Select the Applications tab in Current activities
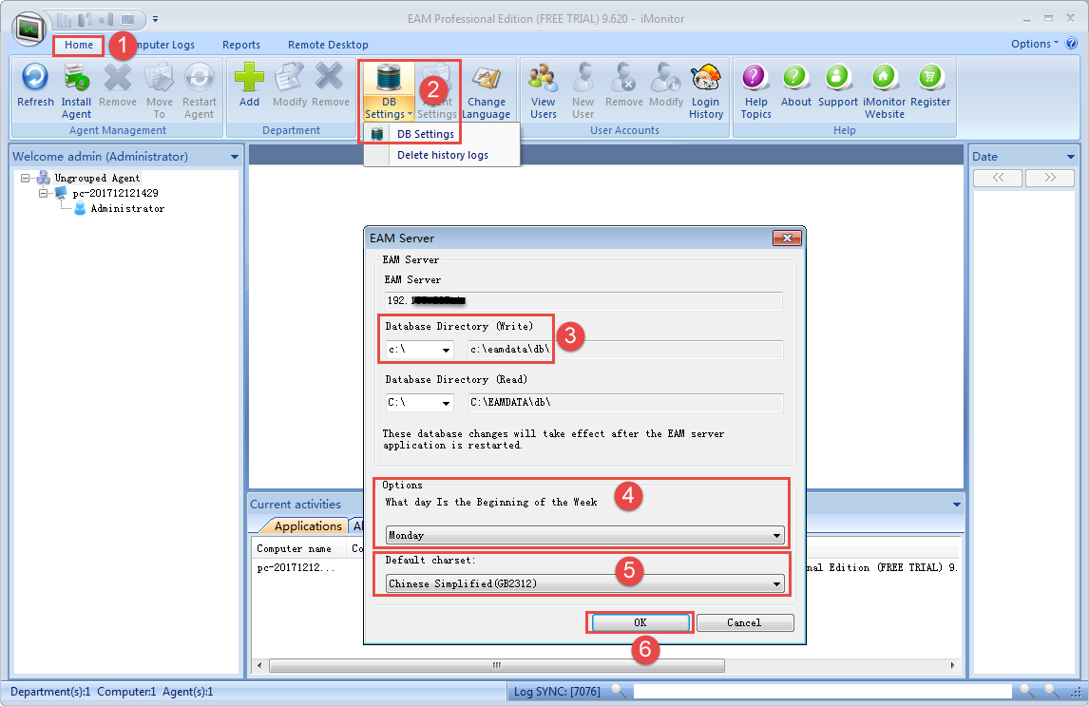The image size is (1089, 706). [308, 526]
